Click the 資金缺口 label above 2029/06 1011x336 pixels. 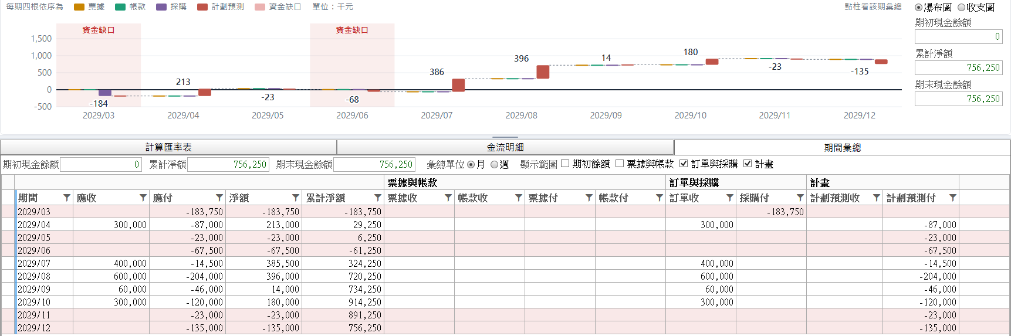[x=352, y=30]
